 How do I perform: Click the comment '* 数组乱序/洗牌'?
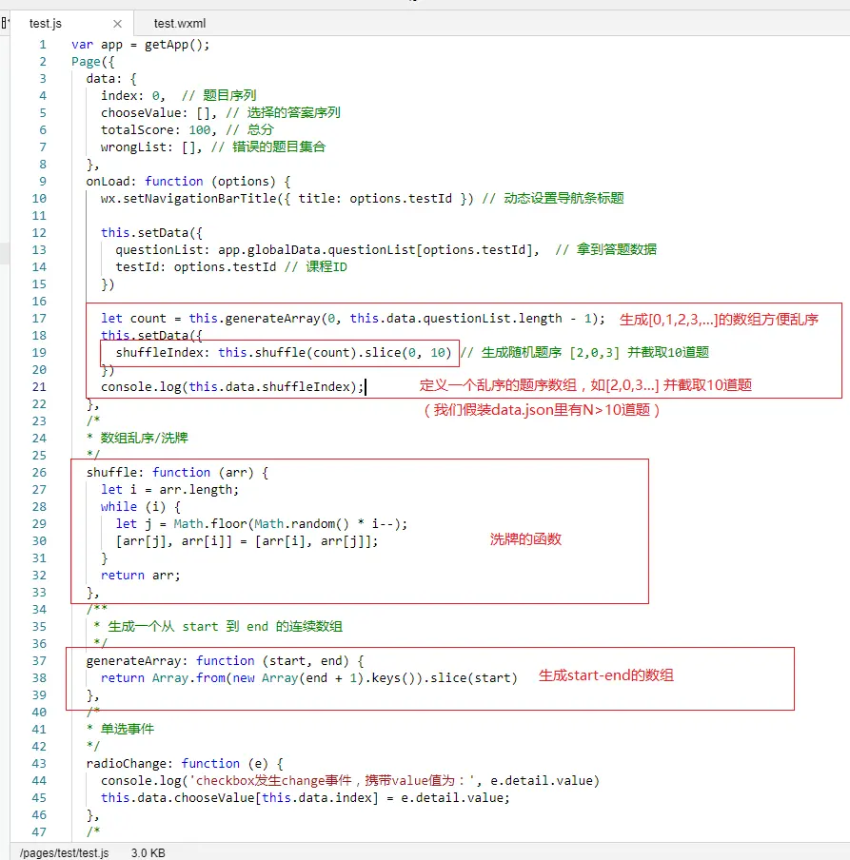[x=137, y=438]
